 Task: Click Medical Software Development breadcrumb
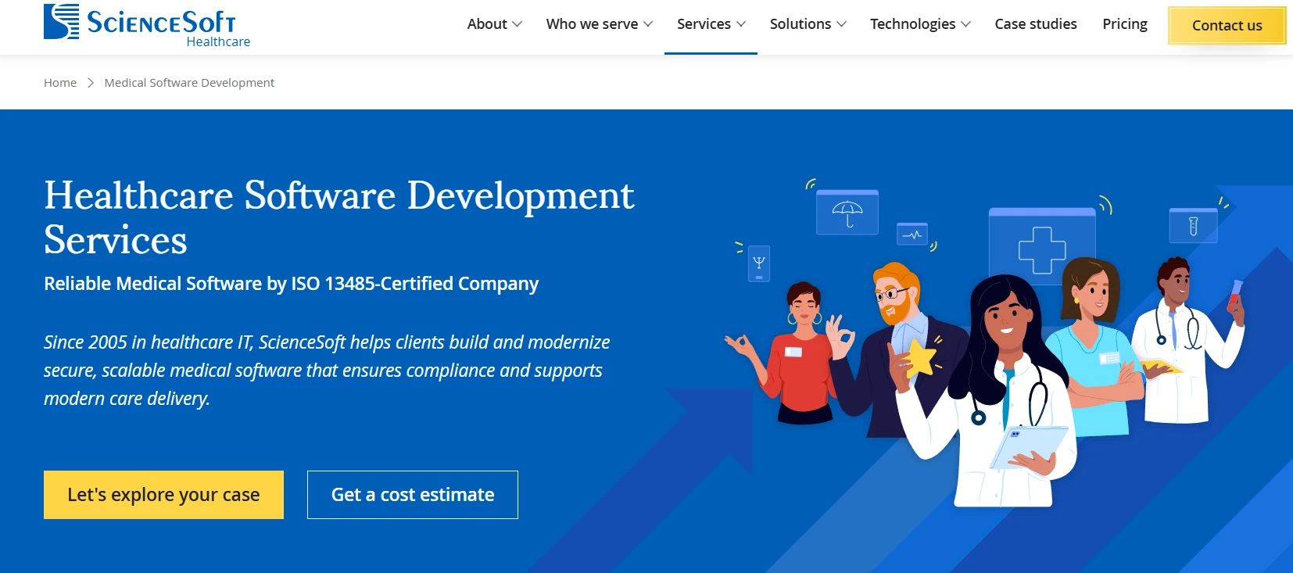189,83
